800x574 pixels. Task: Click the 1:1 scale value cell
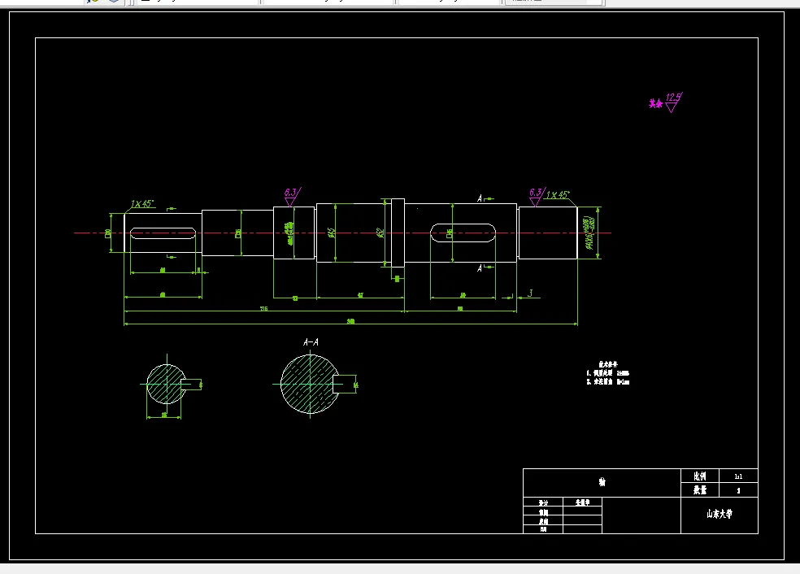[x=738, y=476]
